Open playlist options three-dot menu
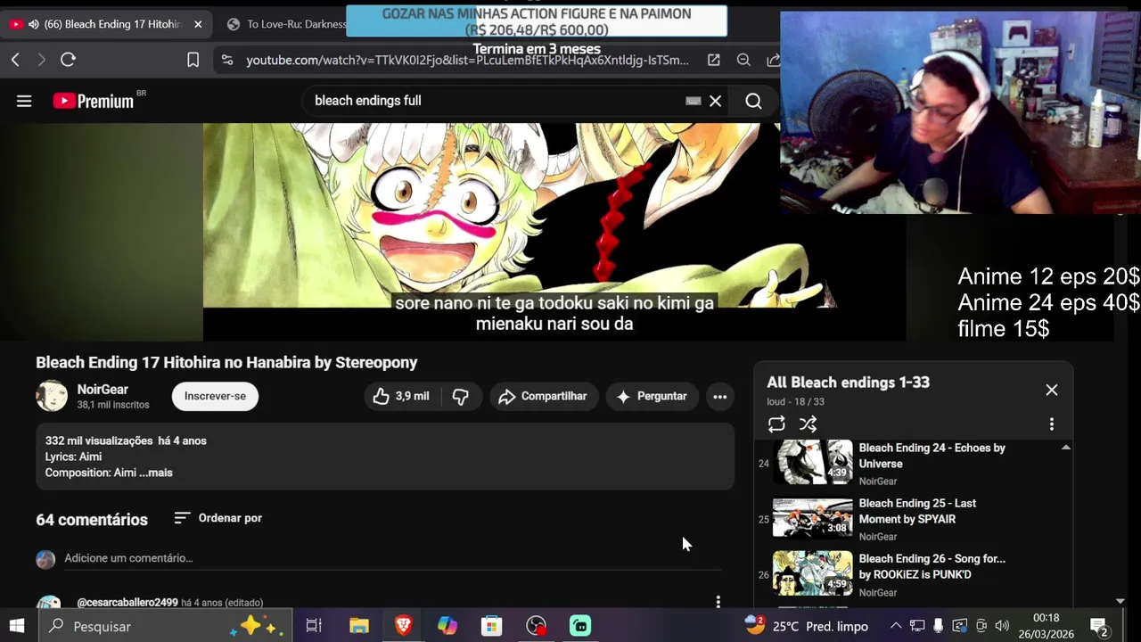 [1052, 424]
